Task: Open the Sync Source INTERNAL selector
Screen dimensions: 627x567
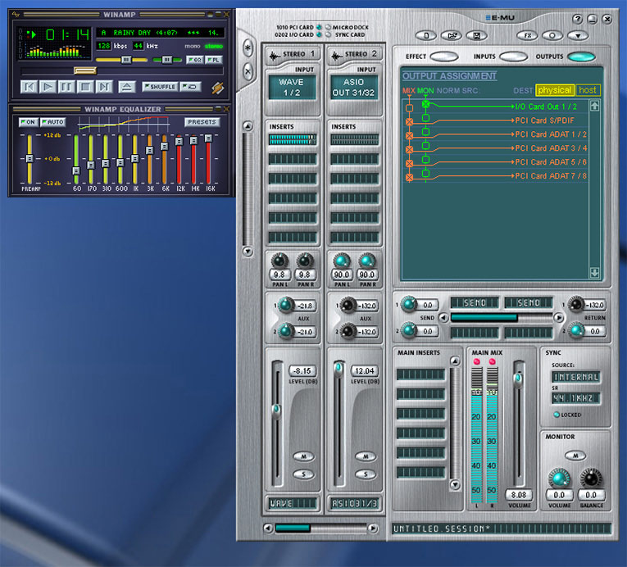Action: point(575,377)
